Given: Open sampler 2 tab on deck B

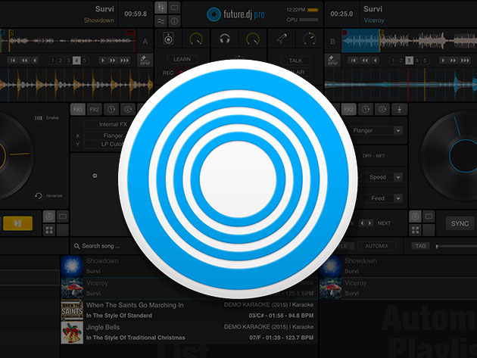Looking at the screenshot, I should pos(382,109).
